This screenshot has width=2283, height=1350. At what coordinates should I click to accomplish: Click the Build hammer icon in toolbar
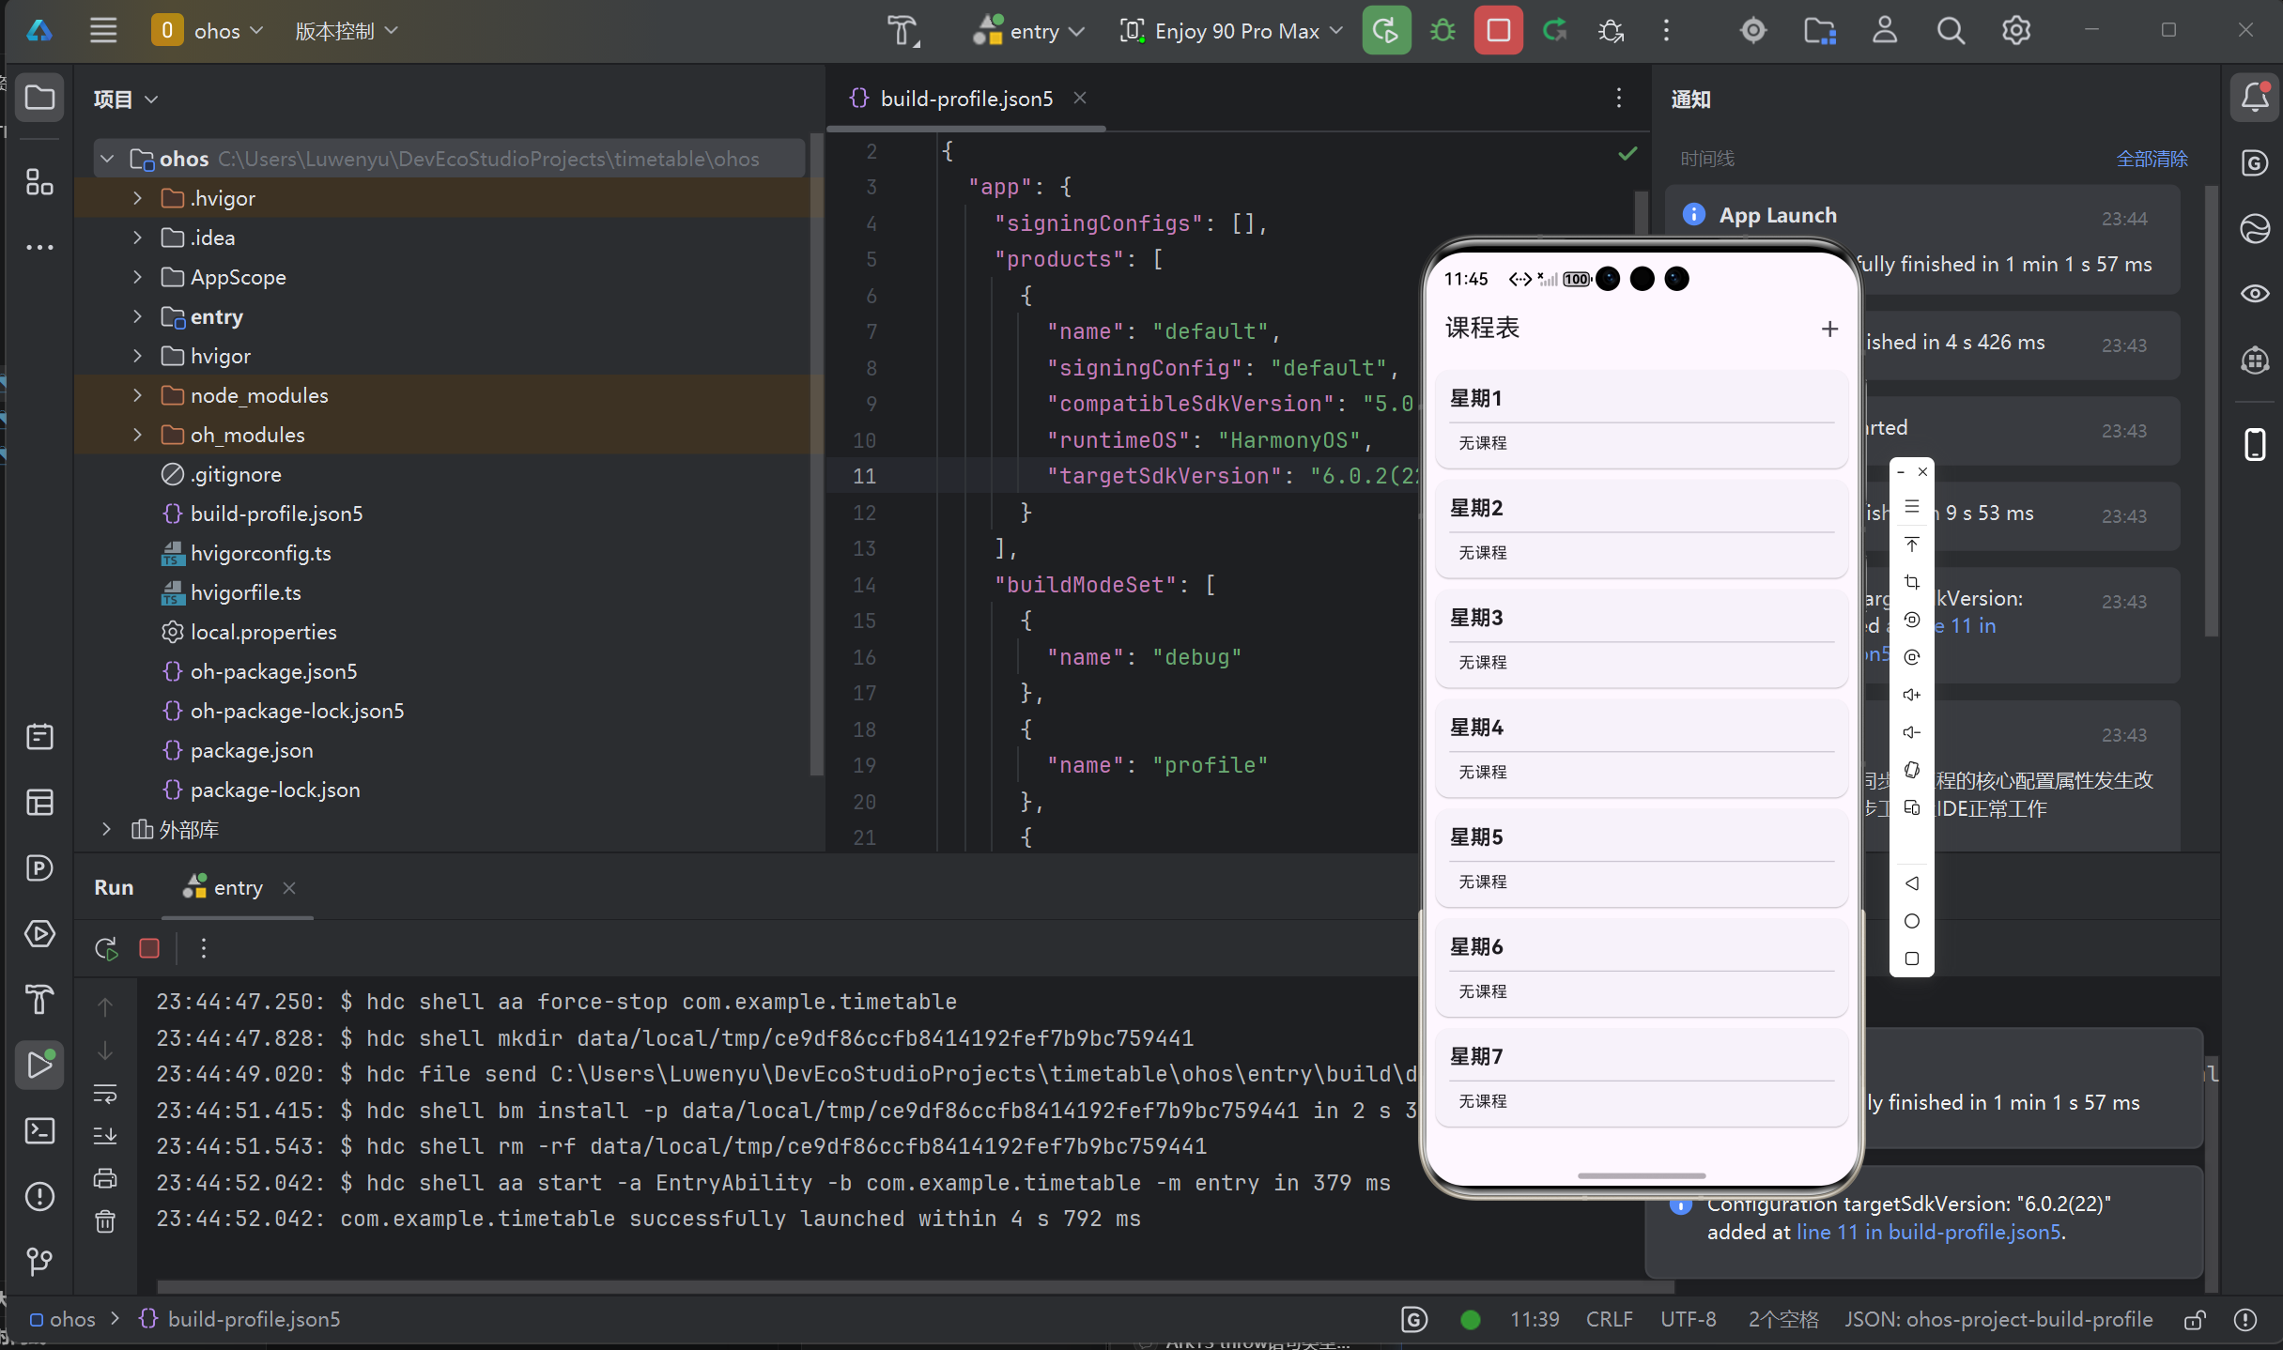click(x=903, y=30)
